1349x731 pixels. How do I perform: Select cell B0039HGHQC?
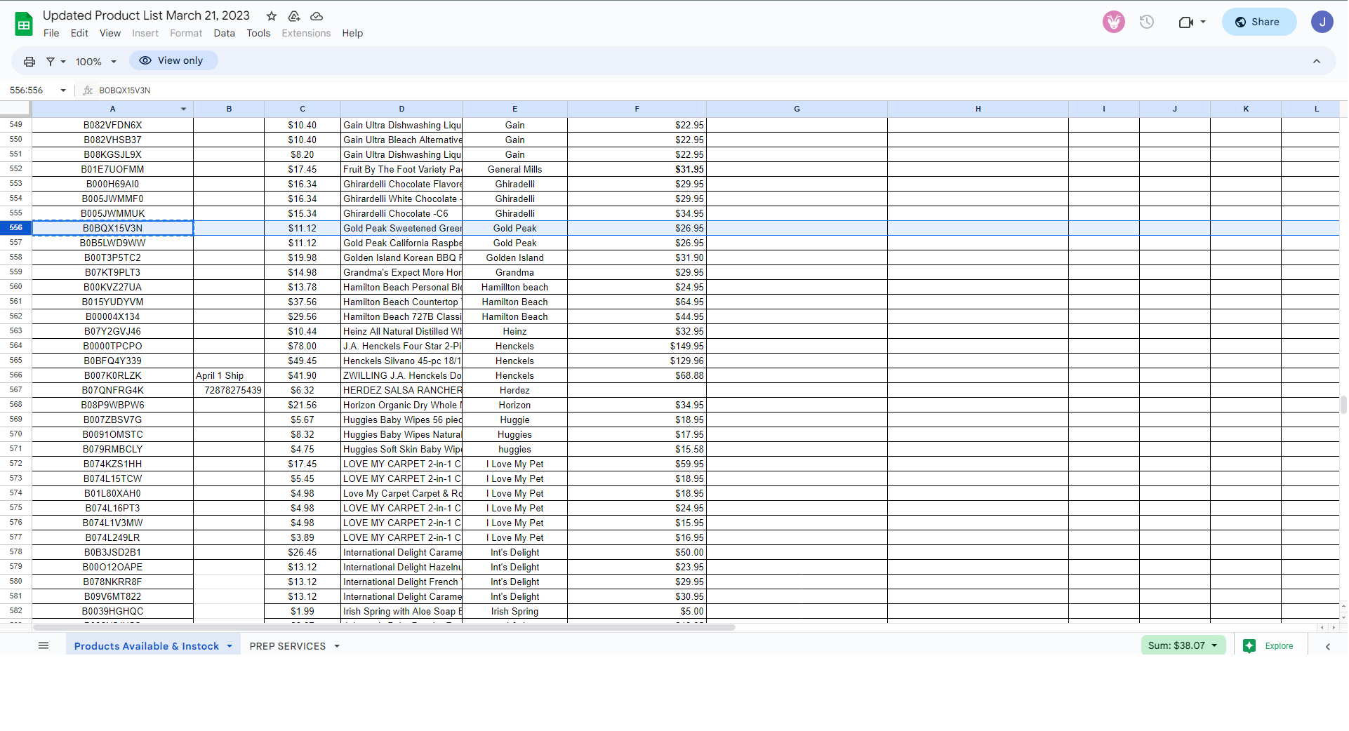(x=112, y=612)
